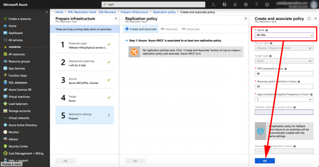Close the Prepare infrastructure blade

[116, 19]
